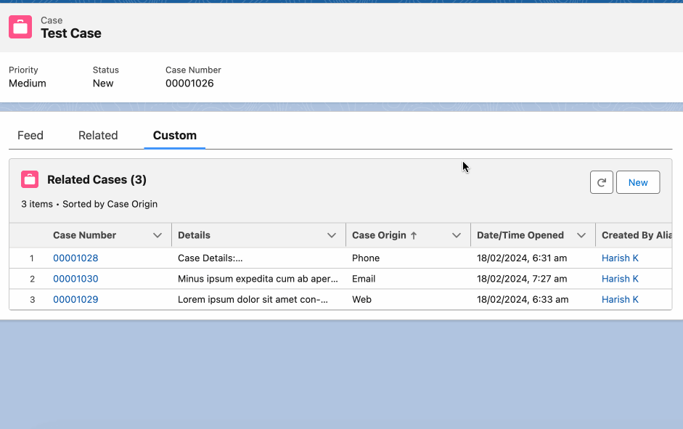This screenshot has width=683, height=429.
Task: Open the Related tab
Action: click(98, 136)
